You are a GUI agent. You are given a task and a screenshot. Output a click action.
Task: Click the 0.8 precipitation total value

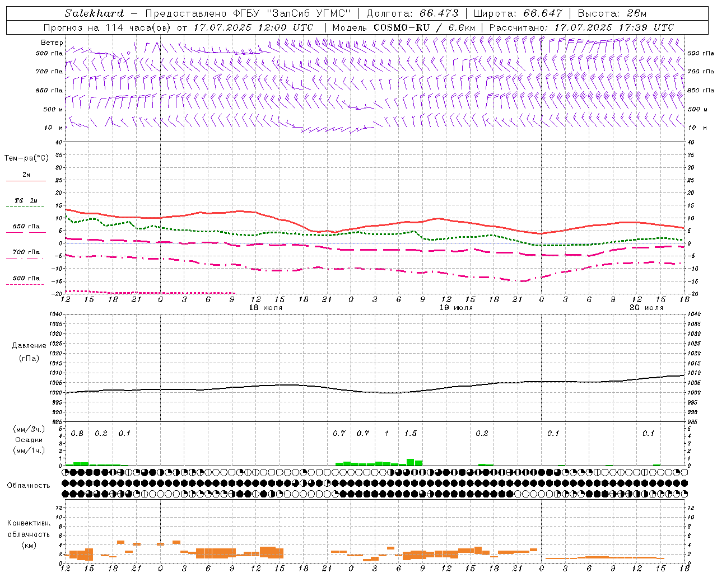pyautogui.click(x=77, y=434)
